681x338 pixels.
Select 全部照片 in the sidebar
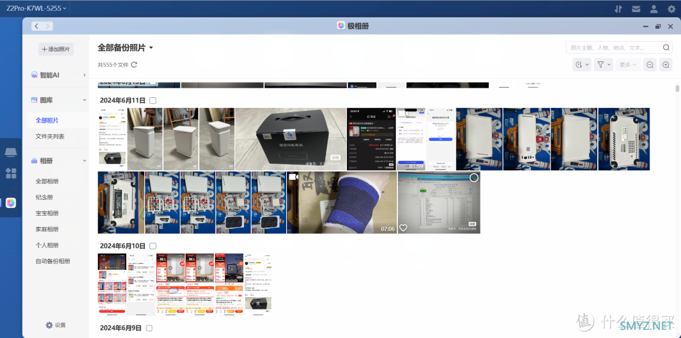tap(47, 120)
